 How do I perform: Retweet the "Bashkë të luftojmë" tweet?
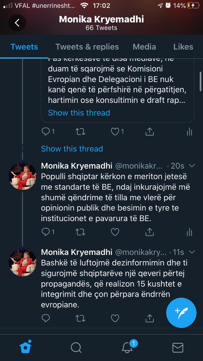[80, 318]
